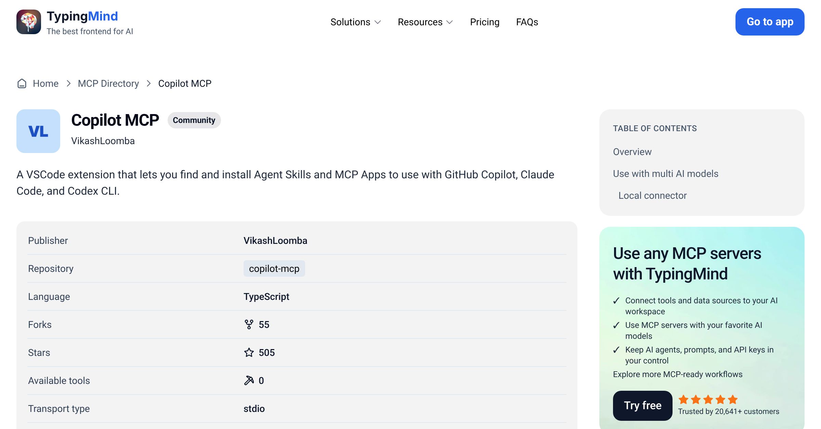Image resolution: width=821 pixels, height=429 pixels.
Task: Click the star icon next to 505
Action: coord(249,352)
